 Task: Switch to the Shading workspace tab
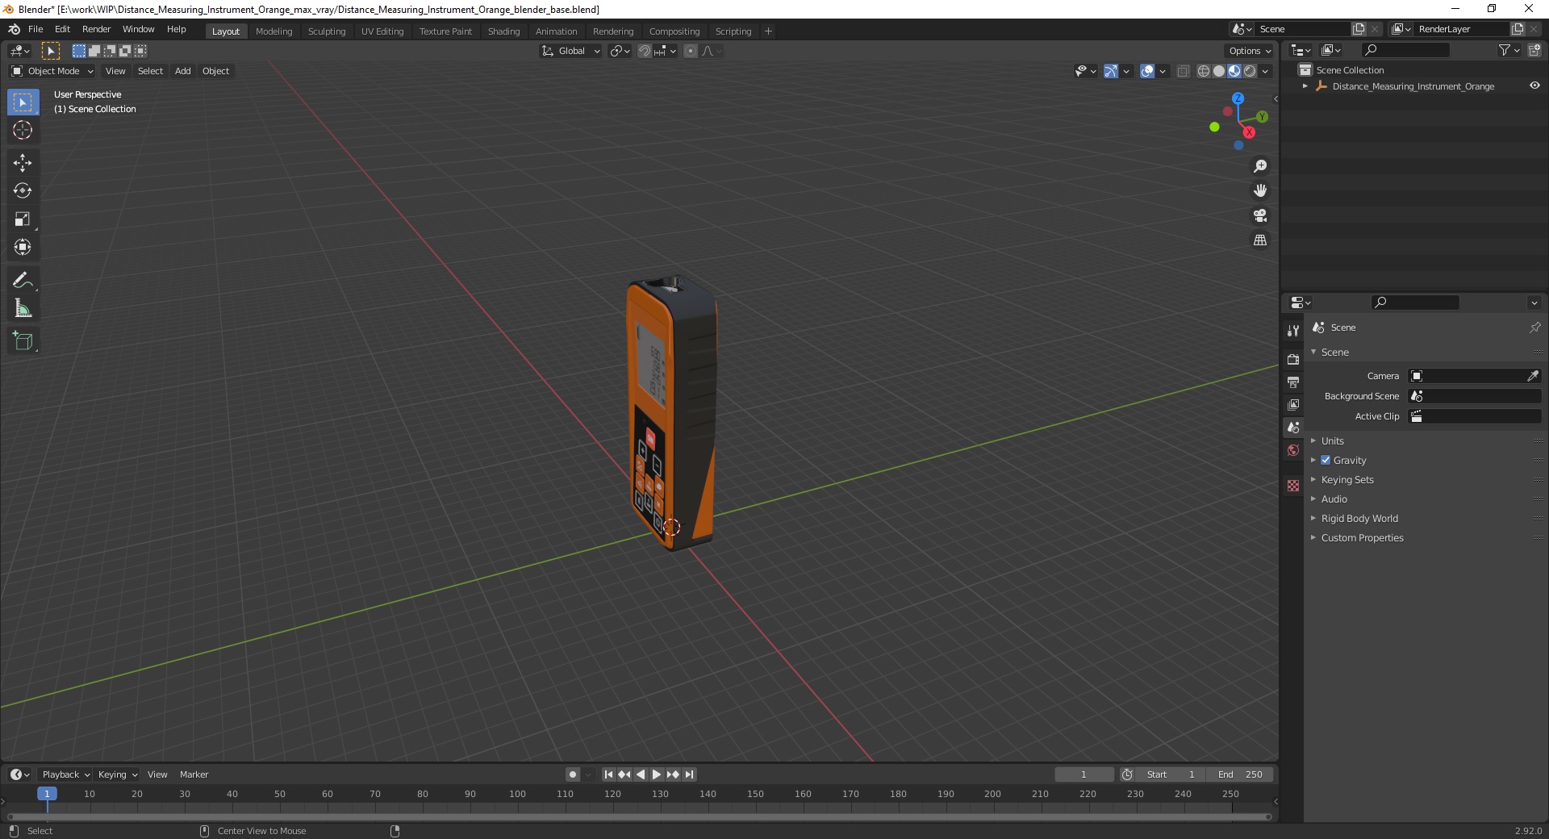point(503,31)
